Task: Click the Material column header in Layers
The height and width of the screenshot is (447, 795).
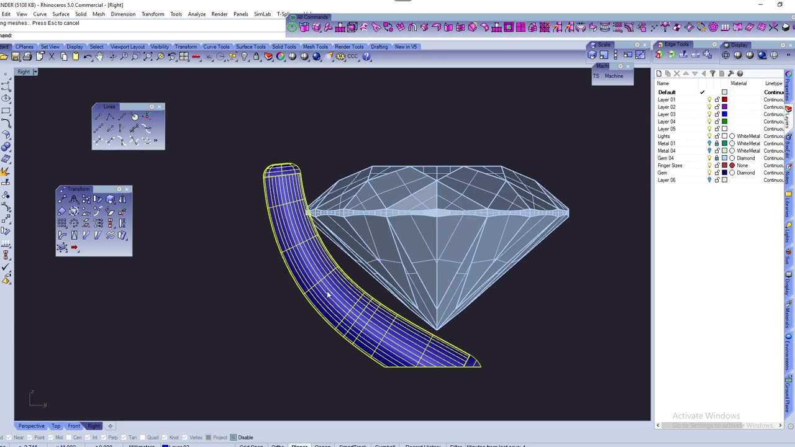Action: (x=738, y=84)
